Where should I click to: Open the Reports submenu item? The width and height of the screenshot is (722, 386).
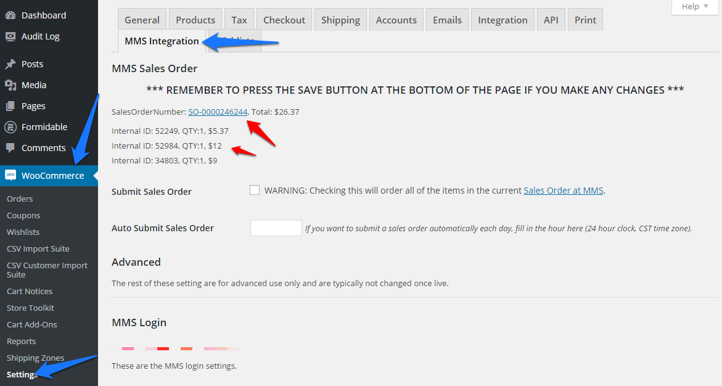(x=21, y=341)
